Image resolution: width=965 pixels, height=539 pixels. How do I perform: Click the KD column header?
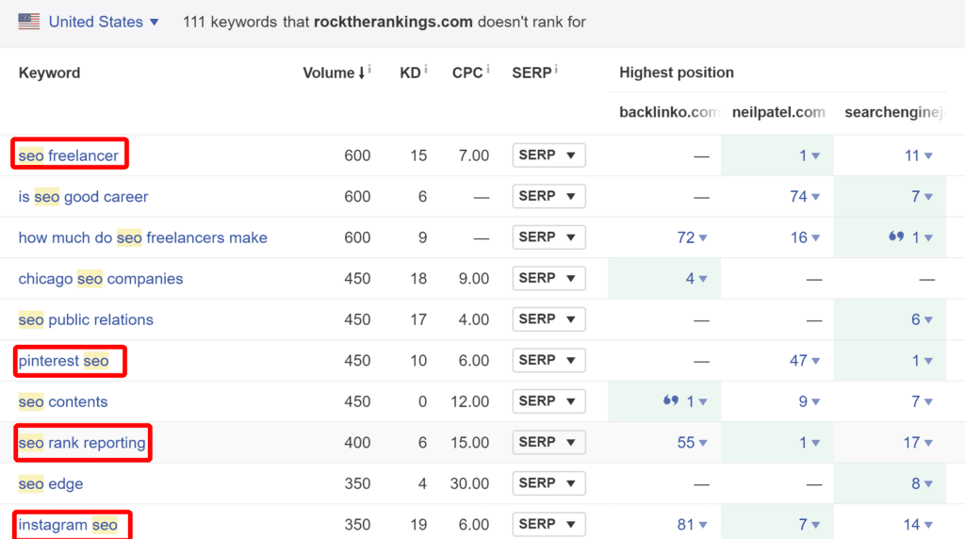(x=410, y=73)
